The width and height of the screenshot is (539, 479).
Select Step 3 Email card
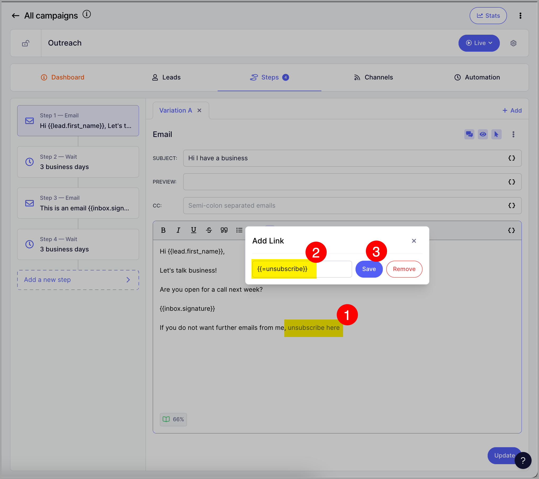(x=78, y=203)
